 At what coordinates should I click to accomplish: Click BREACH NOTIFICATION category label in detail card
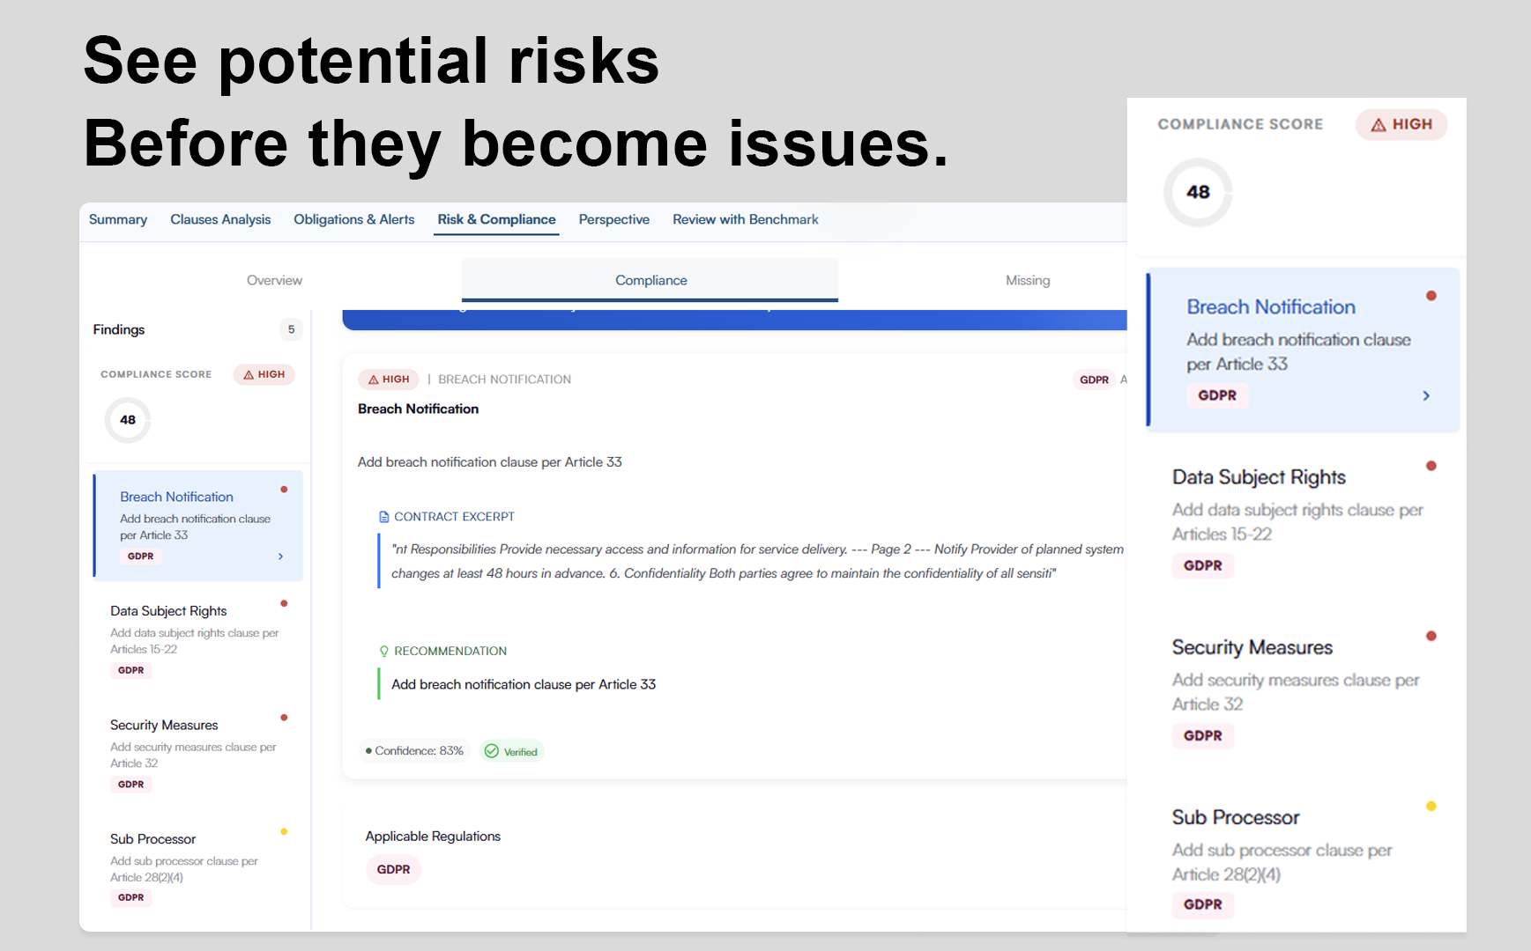tap(504, 380)
